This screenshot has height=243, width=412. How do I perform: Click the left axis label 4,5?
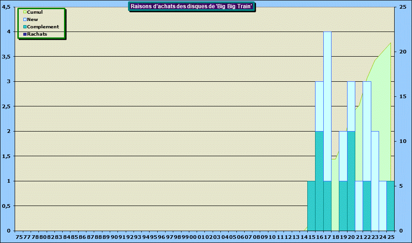[x=8, y=7]
